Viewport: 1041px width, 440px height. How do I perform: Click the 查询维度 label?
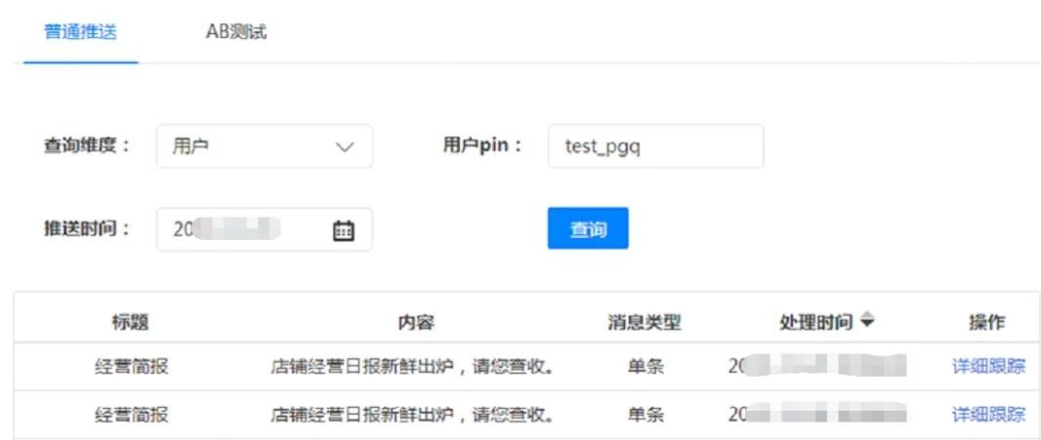coord(87,146)
